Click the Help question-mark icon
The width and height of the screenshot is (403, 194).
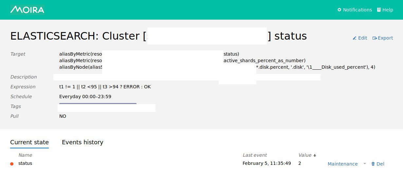pyautogui.click(x=379, y=10)
